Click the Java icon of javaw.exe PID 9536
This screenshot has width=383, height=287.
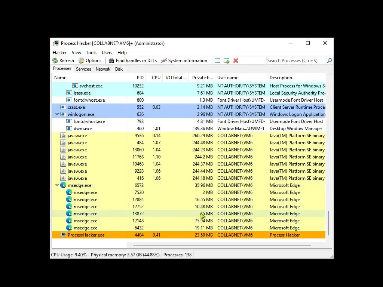click(63, 135)
